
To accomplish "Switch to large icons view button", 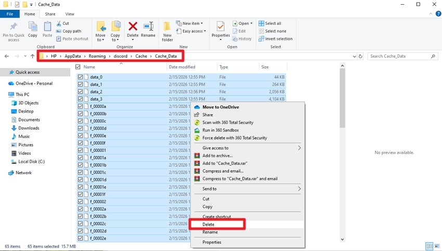I will [437, 246].
